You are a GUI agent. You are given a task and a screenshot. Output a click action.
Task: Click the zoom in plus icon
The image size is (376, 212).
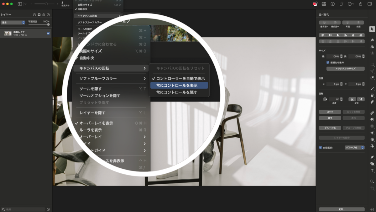pyautogui.click(x=58, y=4)
